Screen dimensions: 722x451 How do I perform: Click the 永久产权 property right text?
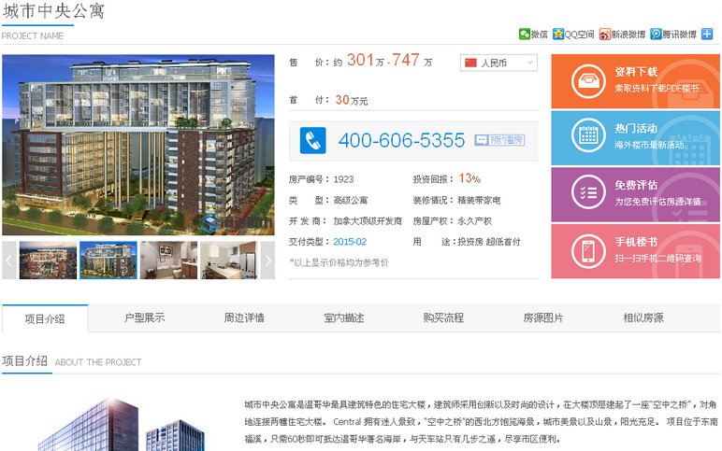475,221
